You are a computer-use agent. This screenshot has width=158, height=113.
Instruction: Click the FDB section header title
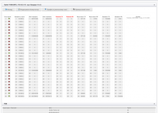pyautogui.click(x=6, y=104)
